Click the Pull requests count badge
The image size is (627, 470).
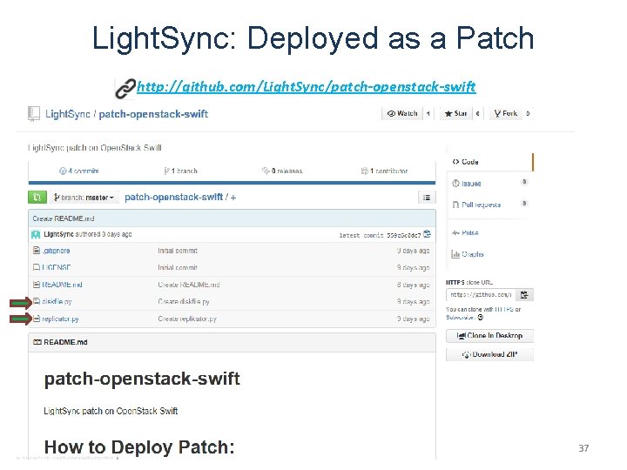[x=524, y=204]
